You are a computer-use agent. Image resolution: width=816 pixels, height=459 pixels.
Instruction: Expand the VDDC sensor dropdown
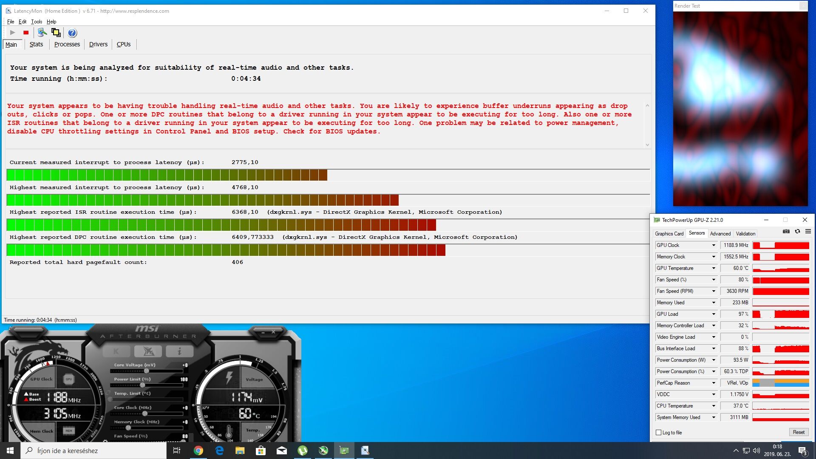click(714, 394)
